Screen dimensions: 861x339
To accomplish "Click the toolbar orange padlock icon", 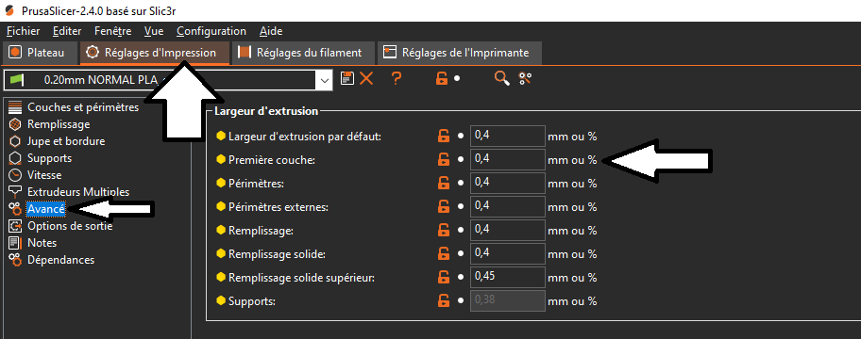I will tap(441, 78).
